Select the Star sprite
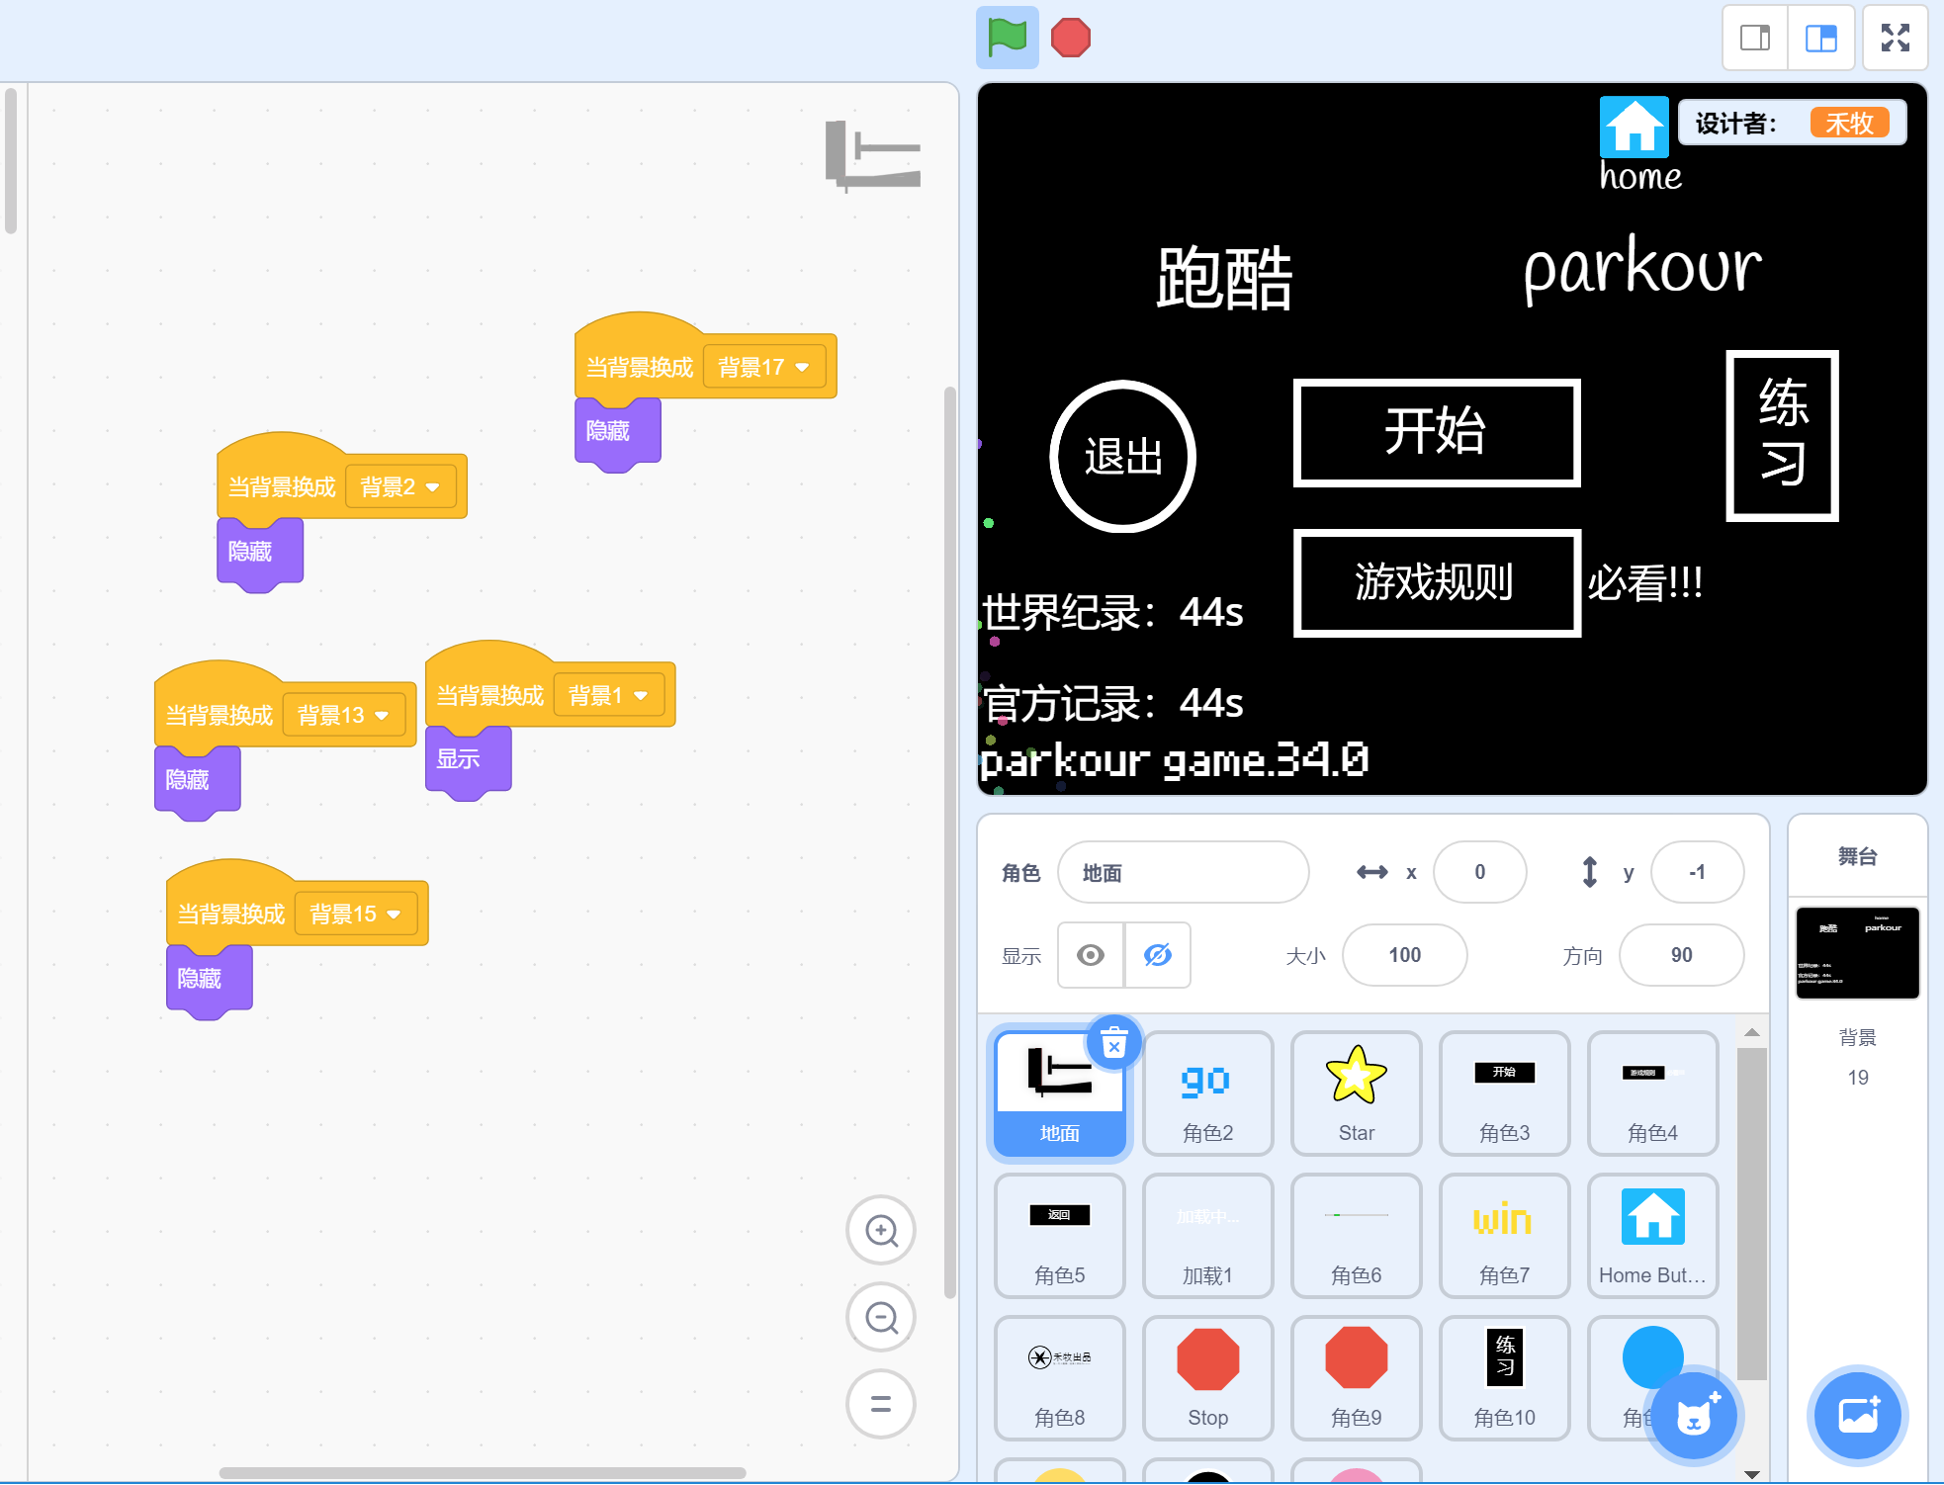The height and width of the screenshot is (1485, 1944). (1356, 1093)
